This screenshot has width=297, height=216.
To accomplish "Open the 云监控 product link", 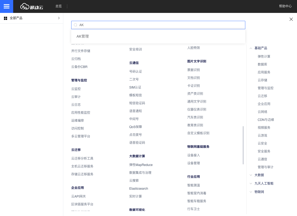I will (76, 89).
